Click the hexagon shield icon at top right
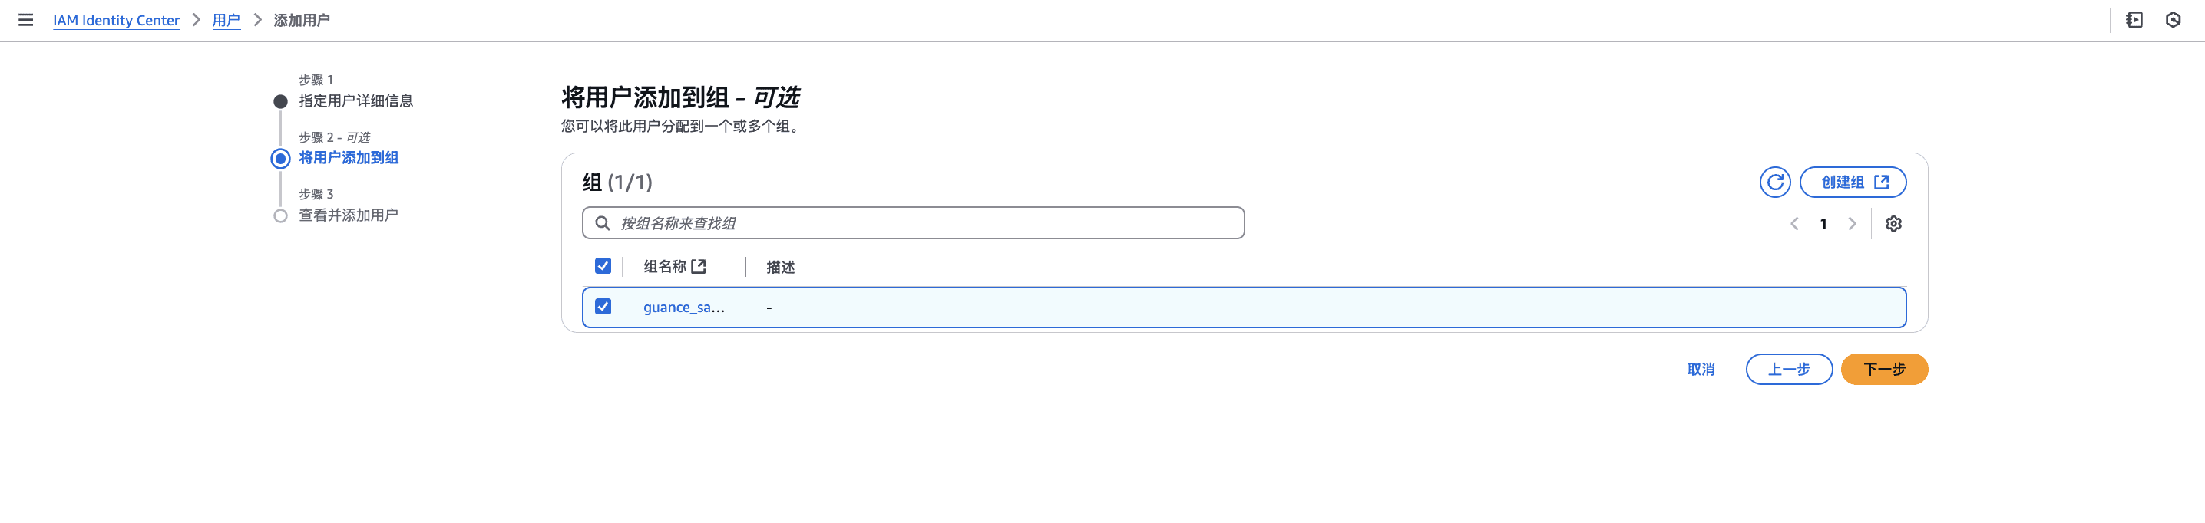This screenshot has width=2205, height=523. tap(2173, 20)
